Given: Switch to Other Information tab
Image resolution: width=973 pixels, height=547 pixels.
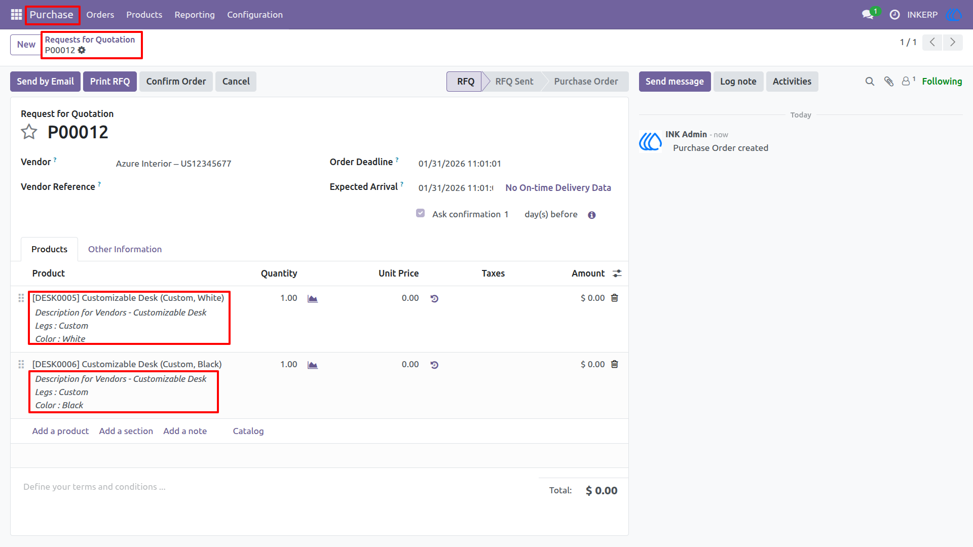Looking at the screenshot, I should [125, 249].
